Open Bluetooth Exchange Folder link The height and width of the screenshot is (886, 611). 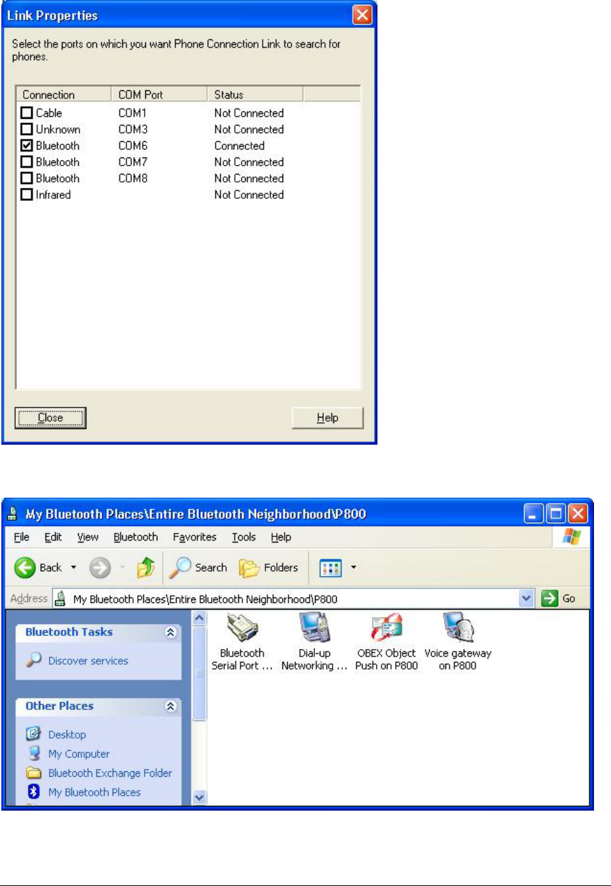coord(99,773)
